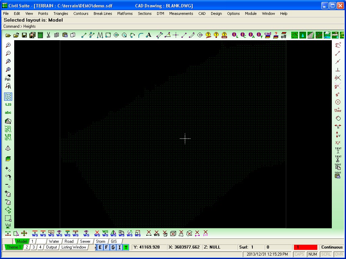The image size is (346, 259).
Task: Click the red current color box
Action: pyautogui.click(x=305, y=247)
